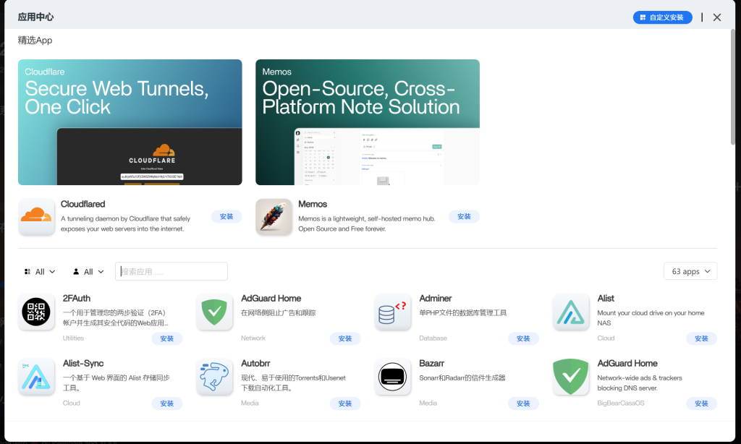Screen dimensions: 741x444
Task: Open the BigBearCasaOS AdGuard Home shield icon
Action: 571,377
